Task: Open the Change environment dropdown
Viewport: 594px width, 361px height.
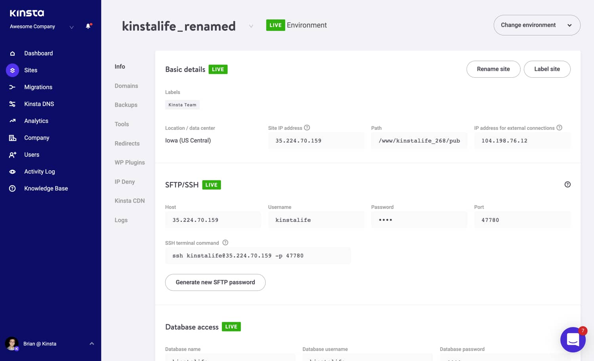Action: [537, 25]
